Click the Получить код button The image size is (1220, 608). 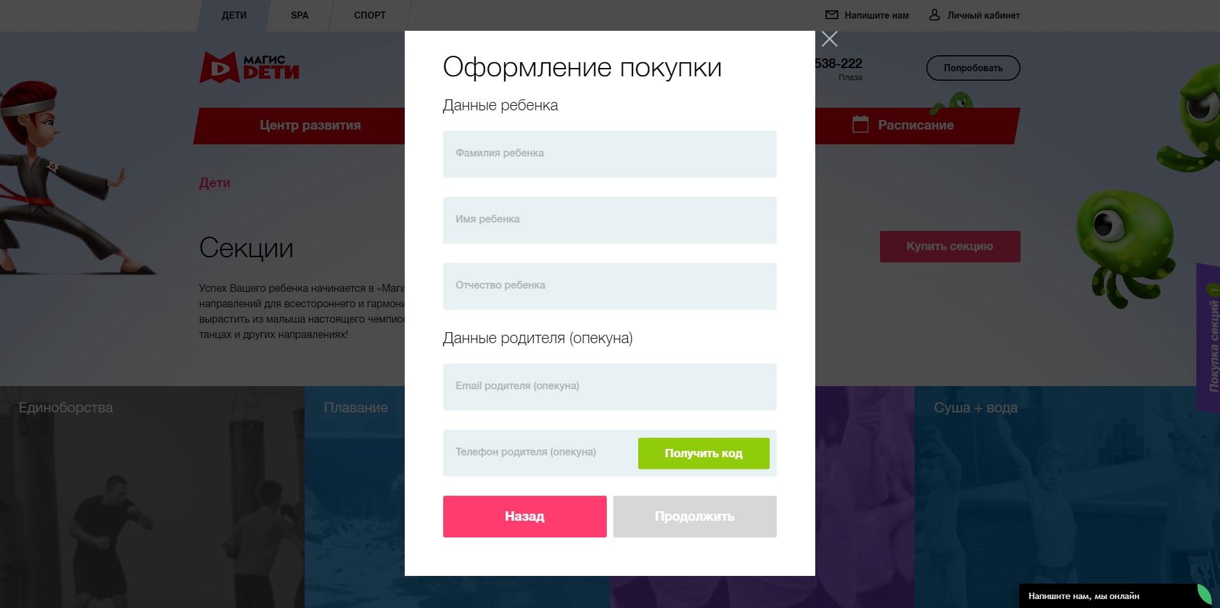[x=704, y=453]
